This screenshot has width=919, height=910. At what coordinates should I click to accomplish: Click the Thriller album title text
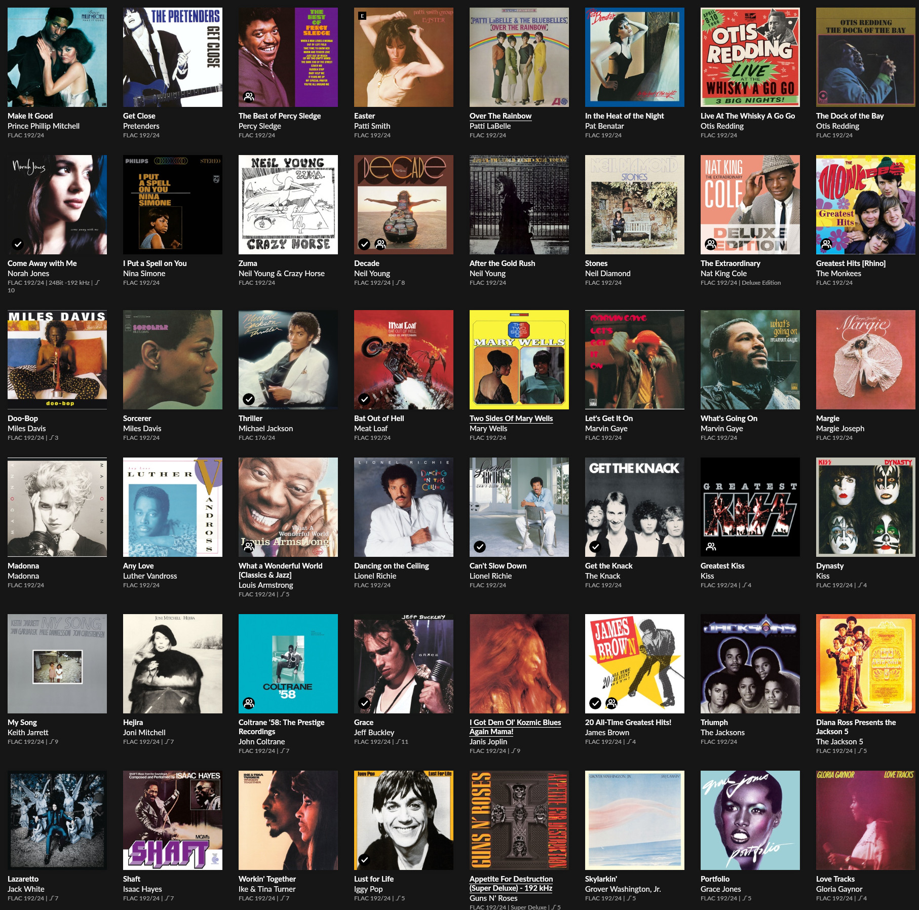[x=250, y=419]
